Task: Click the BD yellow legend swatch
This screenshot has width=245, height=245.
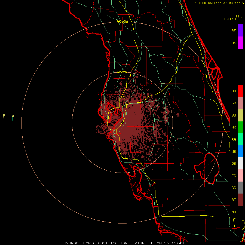Action: 240,115
